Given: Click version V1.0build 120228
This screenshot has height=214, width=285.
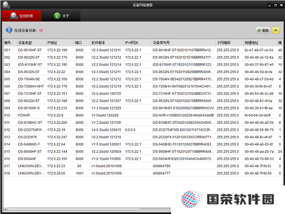Looking at the screenshot, I should (105, 115).
